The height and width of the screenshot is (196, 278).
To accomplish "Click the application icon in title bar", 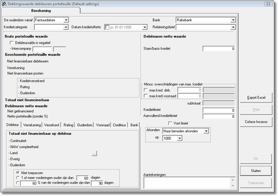I will pyautogui.click(x=4, y=4).
